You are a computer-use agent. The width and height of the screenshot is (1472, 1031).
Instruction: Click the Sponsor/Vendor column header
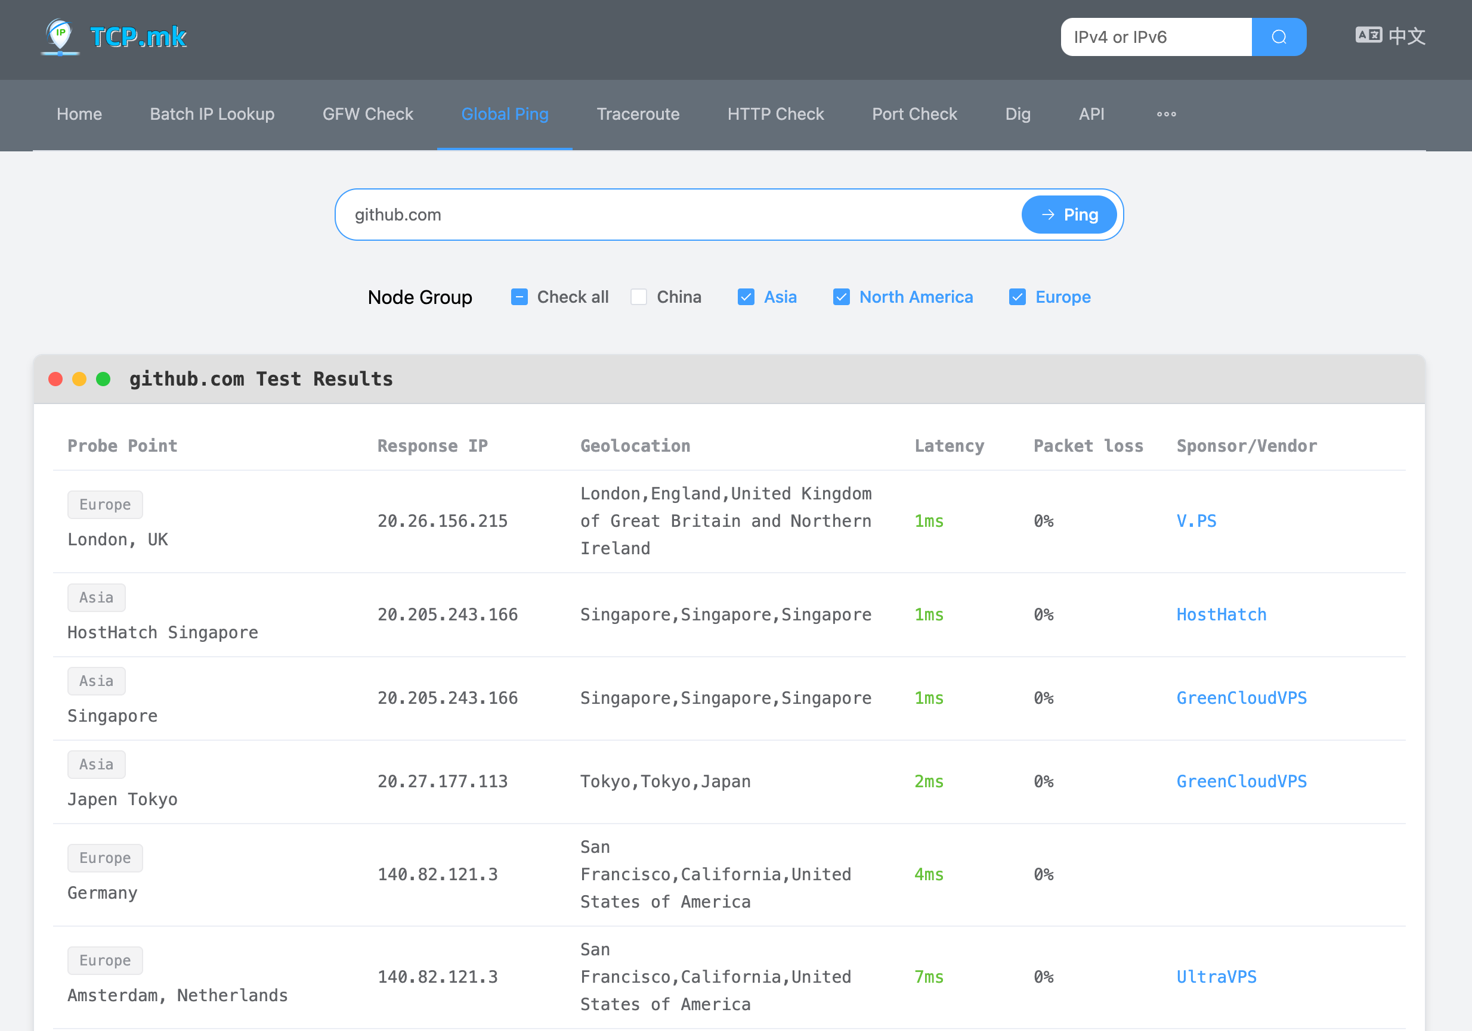click(1247, 445)
